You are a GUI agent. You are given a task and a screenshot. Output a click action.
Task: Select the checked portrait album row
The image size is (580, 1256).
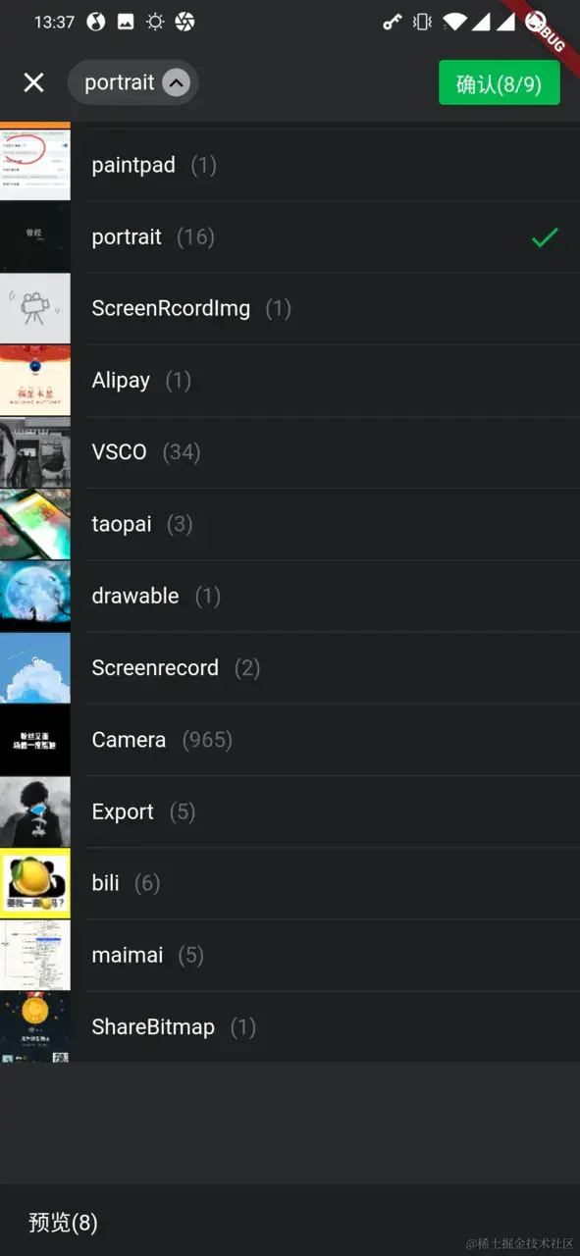(290, 236)
